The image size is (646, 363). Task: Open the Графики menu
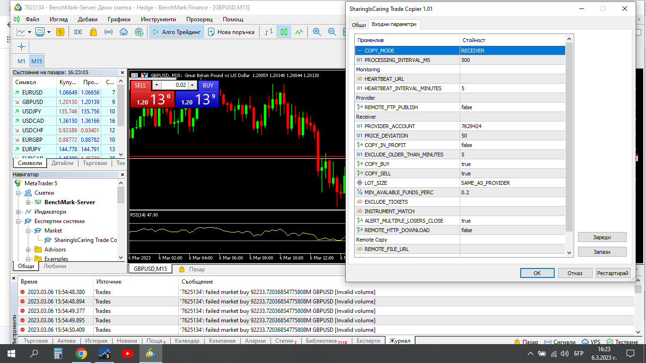click(119, 19)
